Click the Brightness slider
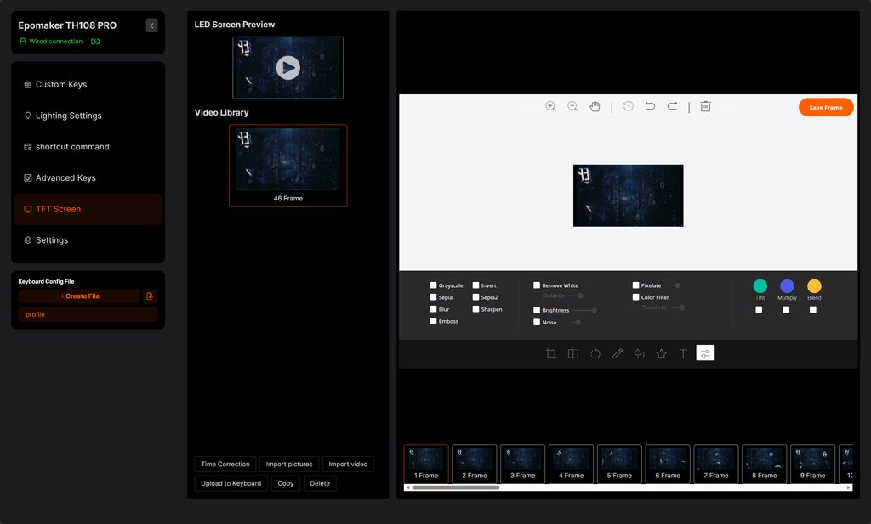 click(584, 310)
